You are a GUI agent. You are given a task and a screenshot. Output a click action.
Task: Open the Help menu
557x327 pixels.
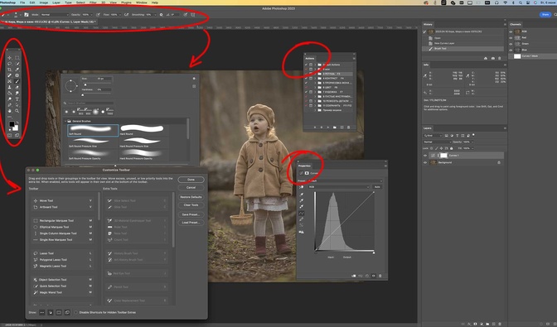click(155, 2)
